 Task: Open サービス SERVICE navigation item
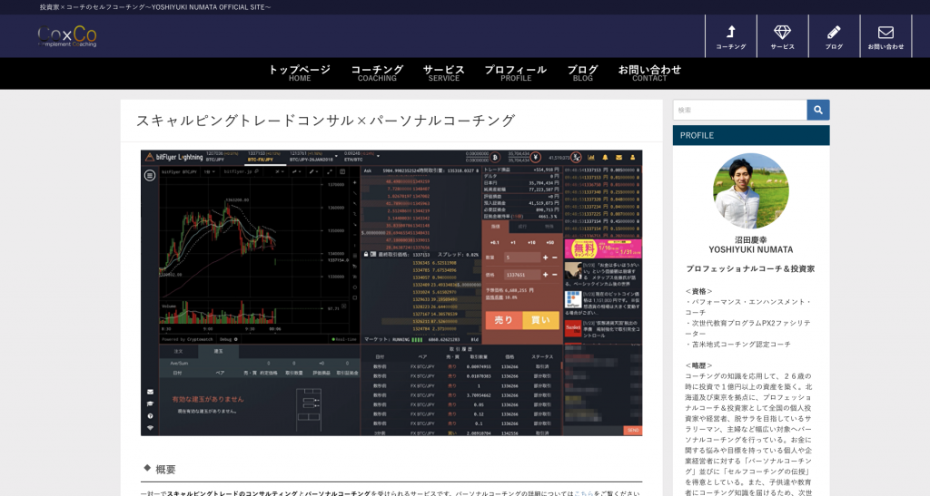[443, 73]
